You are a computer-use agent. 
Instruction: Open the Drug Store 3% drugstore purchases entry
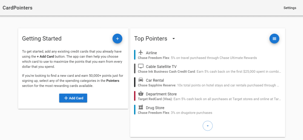coord(207,110)
